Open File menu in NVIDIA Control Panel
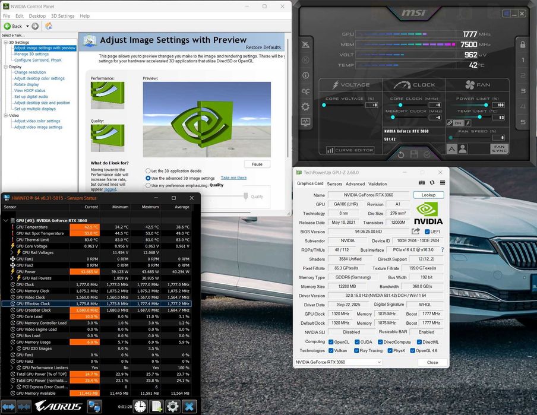The width and height of the screenshot is (537, 415). pyautogui.click(x=7, y=16)
